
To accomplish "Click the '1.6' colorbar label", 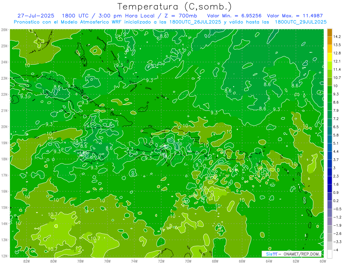I will (x=336, y=184).
